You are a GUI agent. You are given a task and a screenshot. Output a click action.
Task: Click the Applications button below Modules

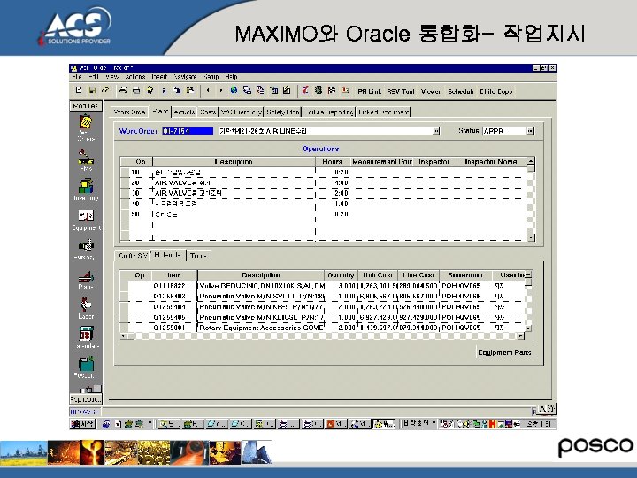[x=86, y=399]
